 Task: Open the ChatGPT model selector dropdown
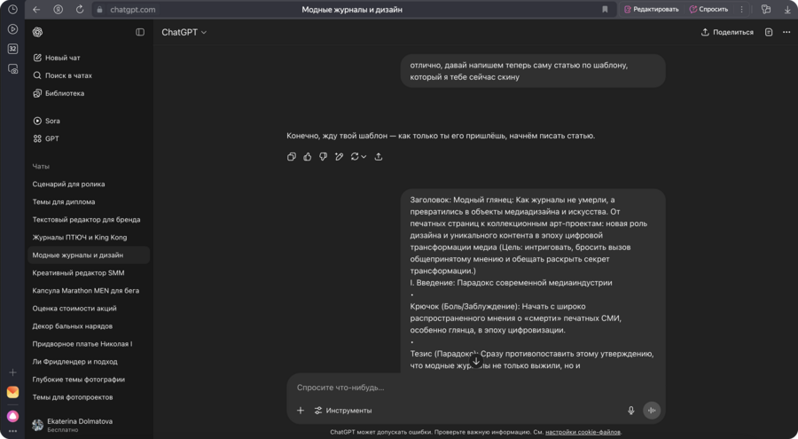point(184,32)
